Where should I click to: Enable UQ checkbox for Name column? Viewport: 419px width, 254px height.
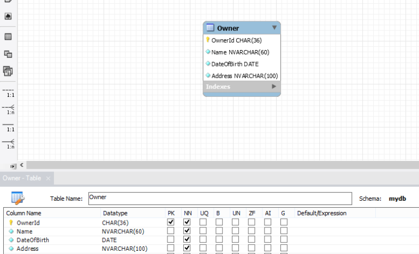tap(203, 231)
